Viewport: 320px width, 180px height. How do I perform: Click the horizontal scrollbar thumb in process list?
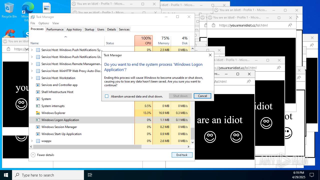(87, 147)
